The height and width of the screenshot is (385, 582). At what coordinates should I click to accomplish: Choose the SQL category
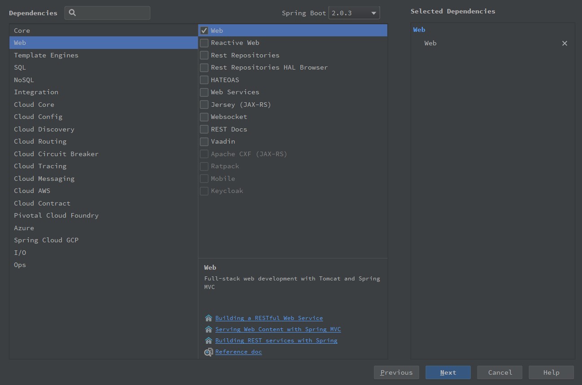(103, 67)
